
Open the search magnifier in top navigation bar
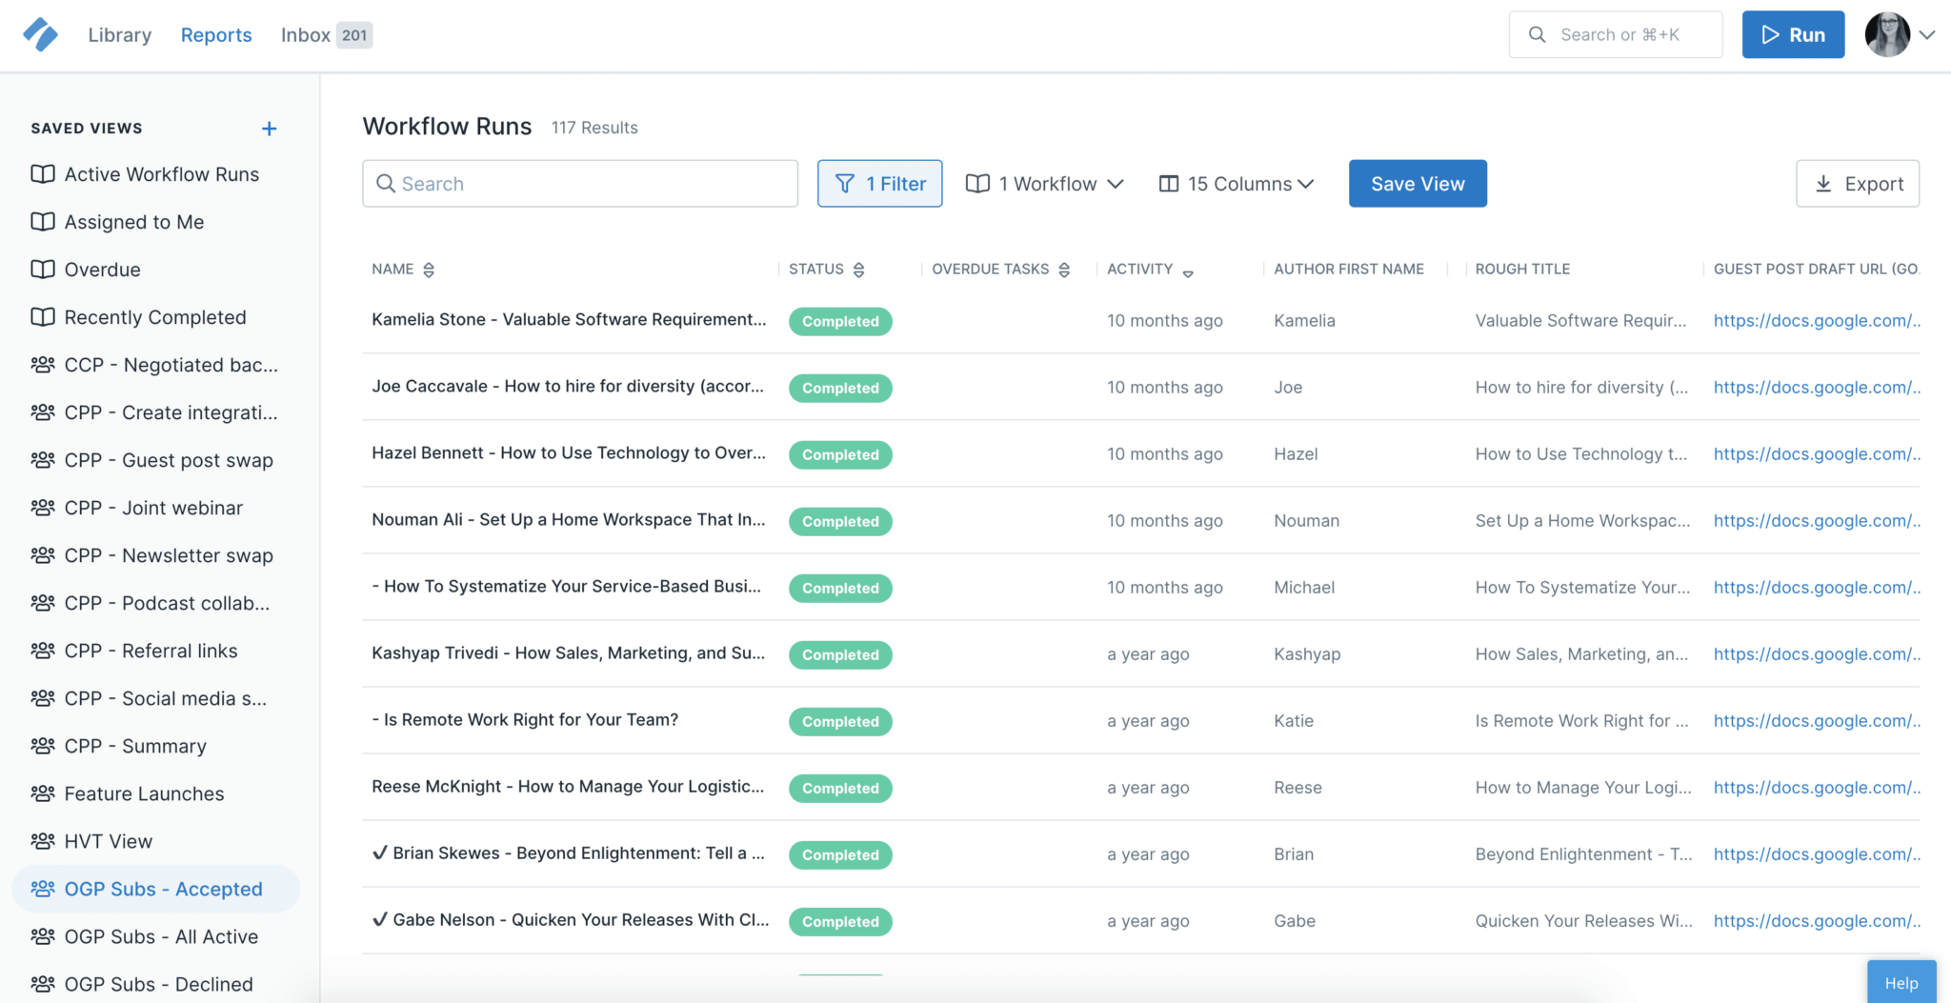point(1537,34)
